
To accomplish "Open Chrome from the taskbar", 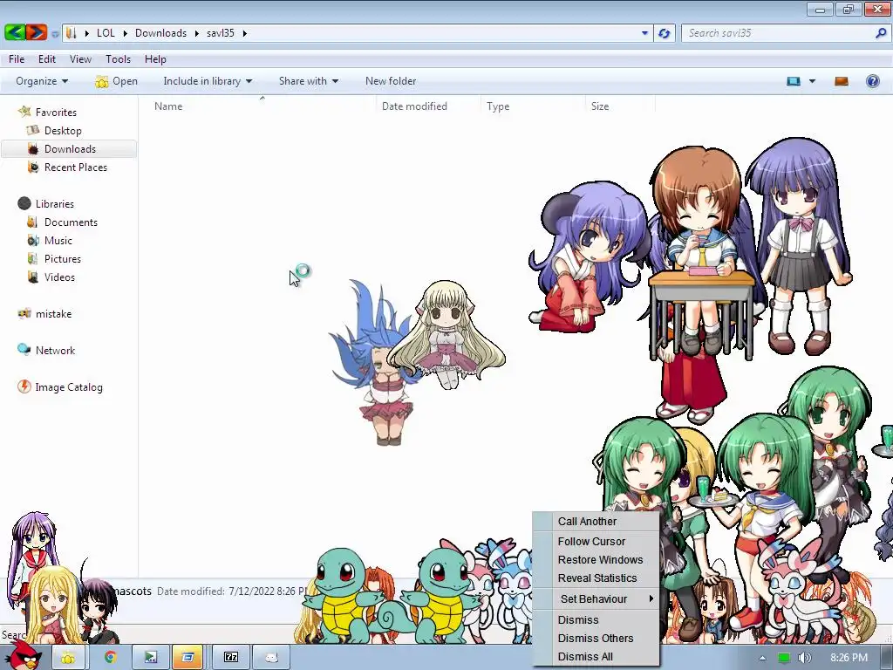I will click(x=110, y=658).
